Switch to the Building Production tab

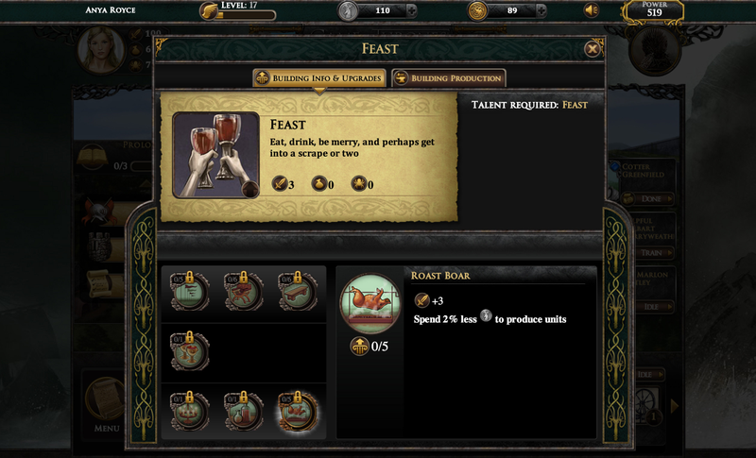click(448, 78)
